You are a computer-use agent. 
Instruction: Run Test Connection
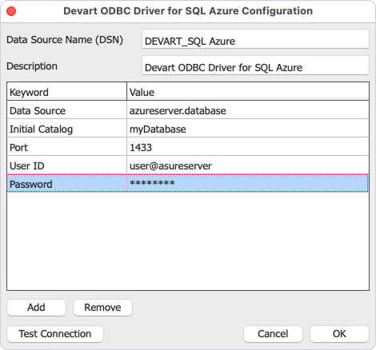click(x=55, y=334)
